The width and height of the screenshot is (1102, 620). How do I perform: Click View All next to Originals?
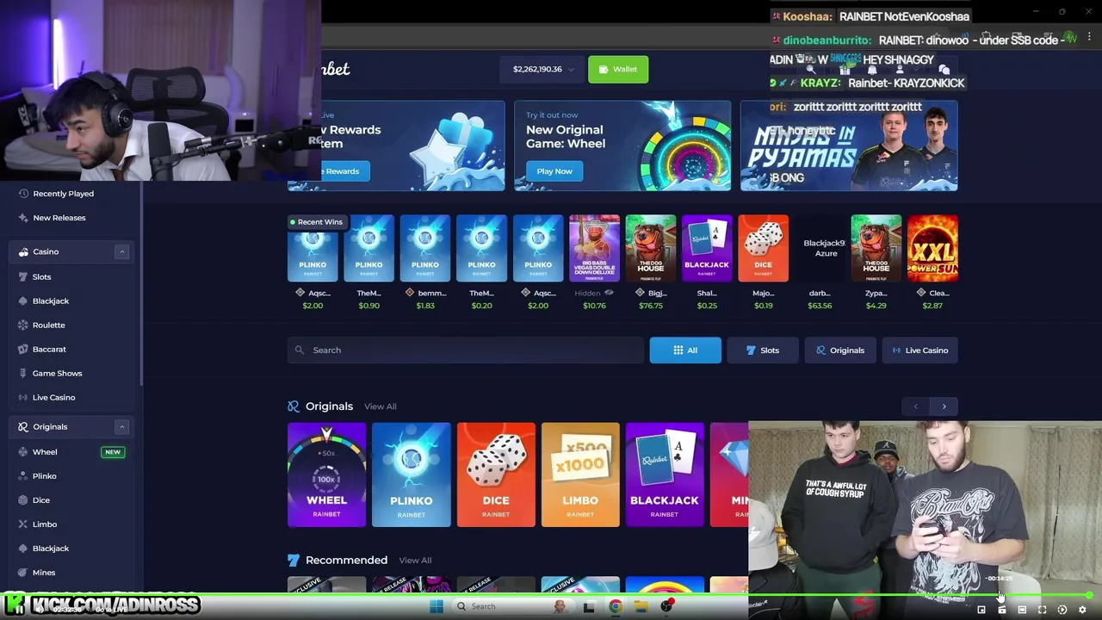380,406
